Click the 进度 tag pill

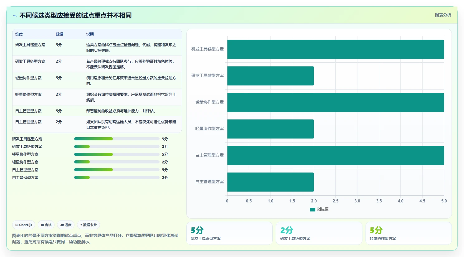click(66, 225)
